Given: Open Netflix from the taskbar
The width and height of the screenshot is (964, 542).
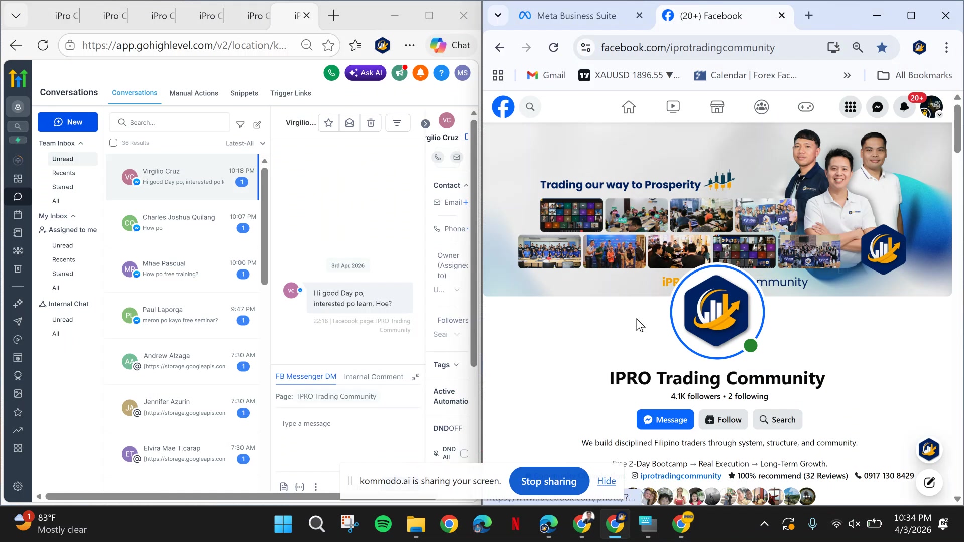Looking at the screenshot, I should (x=515, y=524).
